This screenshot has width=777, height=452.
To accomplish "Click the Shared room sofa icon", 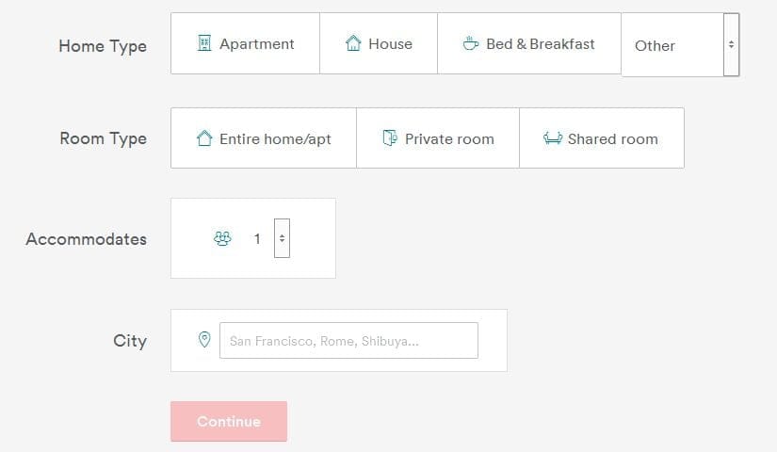I will pos(553,137).
